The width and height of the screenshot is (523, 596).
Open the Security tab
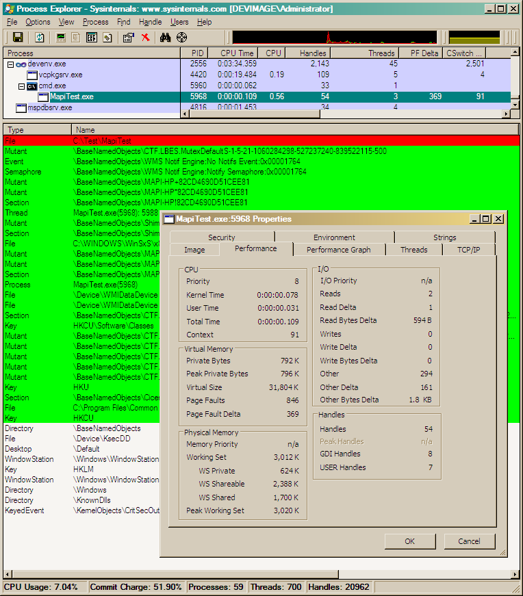point(221,237)
